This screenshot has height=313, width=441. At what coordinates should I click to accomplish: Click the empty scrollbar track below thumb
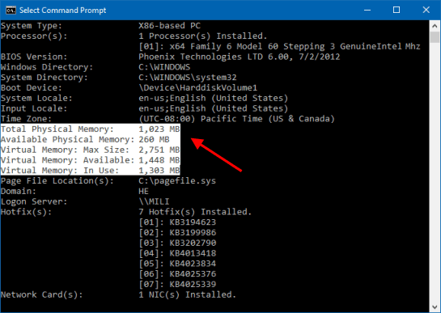point(435,171)
